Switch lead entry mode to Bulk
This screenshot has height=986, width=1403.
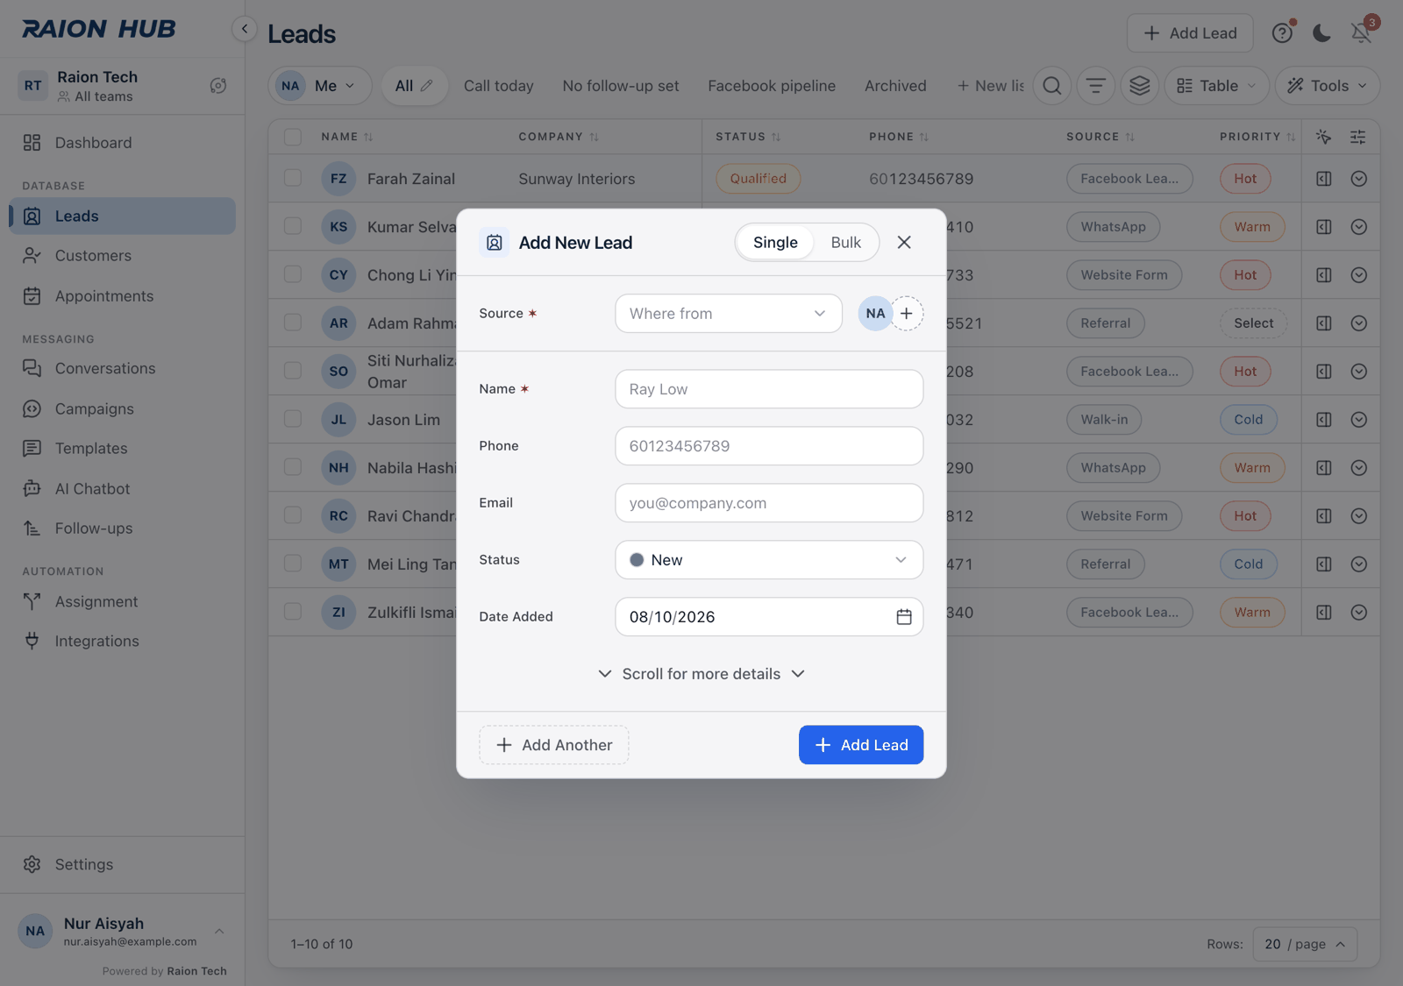click(x=846, y=243)
